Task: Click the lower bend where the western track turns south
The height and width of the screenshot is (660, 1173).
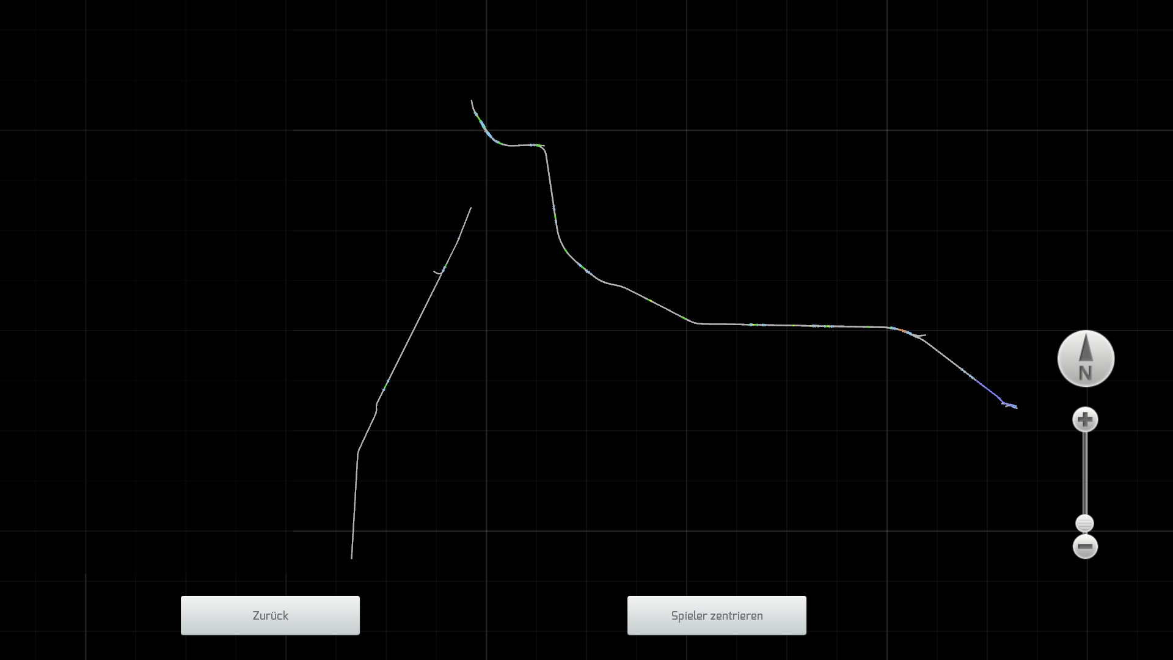Action: click(358, 452)
